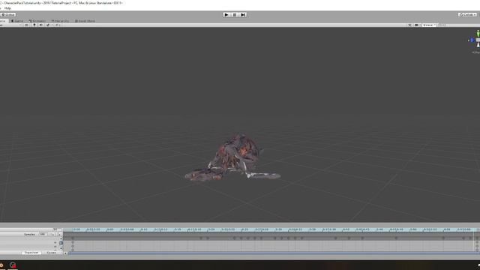Toggle scene lighting with the light bulb icon
Screen dimensions: 480x270
[34, 25]
